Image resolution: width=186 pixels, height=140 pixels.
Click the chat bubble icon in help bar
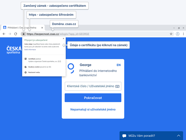pyautogui.click(x=124, y=136)
